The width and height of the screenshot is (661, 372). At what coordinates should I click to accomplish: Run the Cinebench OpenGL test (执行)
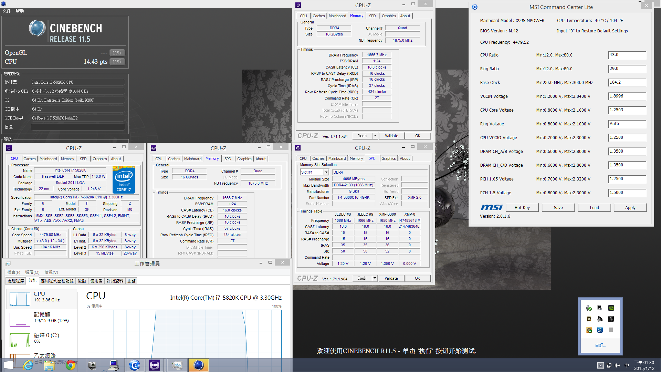pos(117,53)
